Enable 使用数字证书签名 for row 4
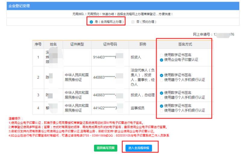This screenshot has height=155, width=241. [x=162, y=106]
